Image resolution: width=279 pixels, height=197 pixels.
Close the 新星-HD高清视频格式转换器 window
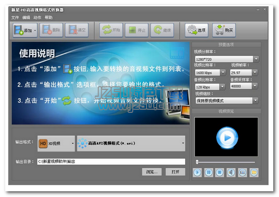coord(264,9)
